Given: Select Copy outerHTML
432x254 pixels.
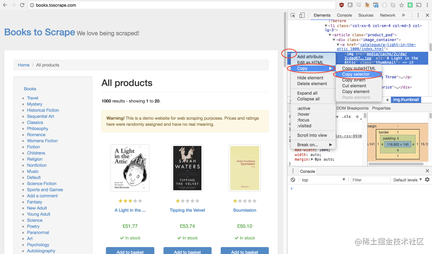Looking at the screenshot, I should tap(359, 68).
